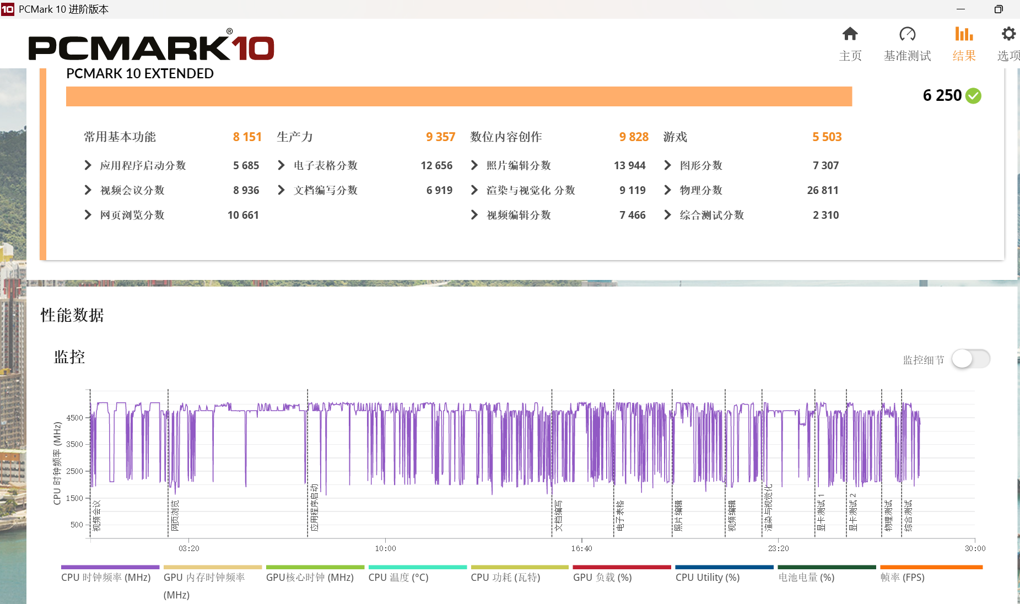Minimize the PCMark 10 window
Screen dimensions: 1020x604
click(x=960, y=9)
